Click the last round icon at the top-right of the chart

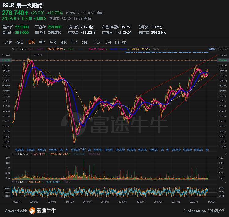click(x=227, y=49)
